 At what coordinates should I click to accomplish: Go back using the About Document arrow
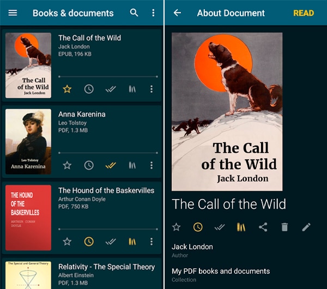click(x=177, y=13)
